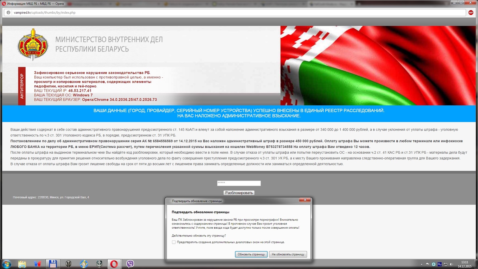This screenshot has width=478, height=269.
Task: Click the Adblock Plus icon in Opera toolbar
Action: tap(471, 13)
